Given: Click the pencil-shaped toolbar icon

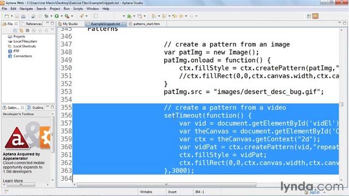Looking at the screenshot, I should coord(82,16).
